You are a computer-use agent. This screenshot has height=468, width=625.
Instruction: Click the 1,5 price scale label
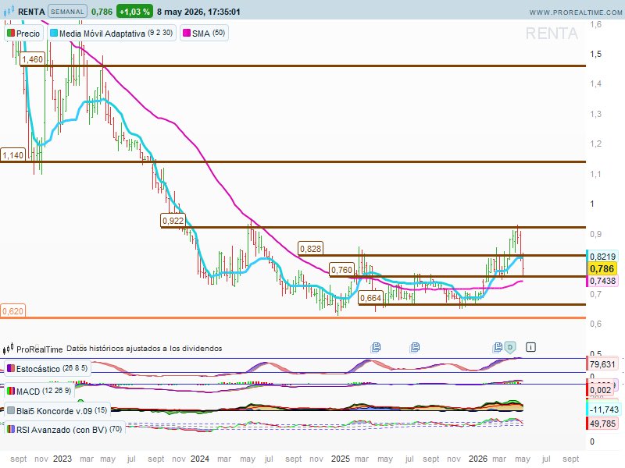pos(596,54)
